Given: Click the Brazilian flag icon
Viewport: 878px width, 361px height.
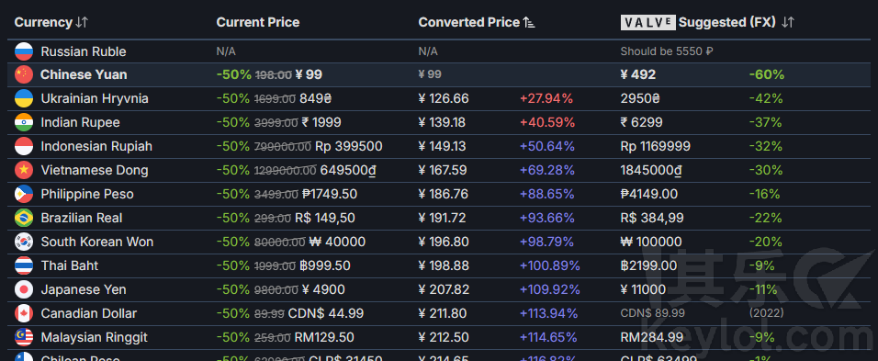Looking at the screenshot, I should pyautogui.click(x=24, y=218).
